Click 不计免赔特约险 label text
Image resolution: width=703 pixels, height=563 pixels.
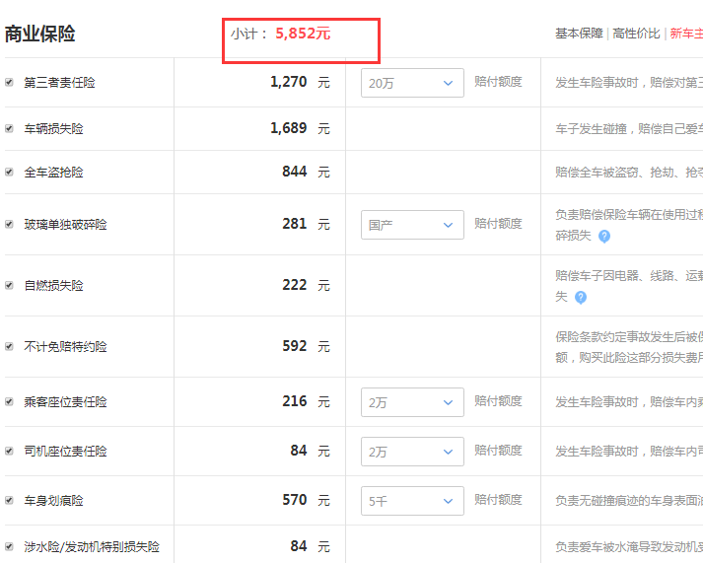click(65, 346)
